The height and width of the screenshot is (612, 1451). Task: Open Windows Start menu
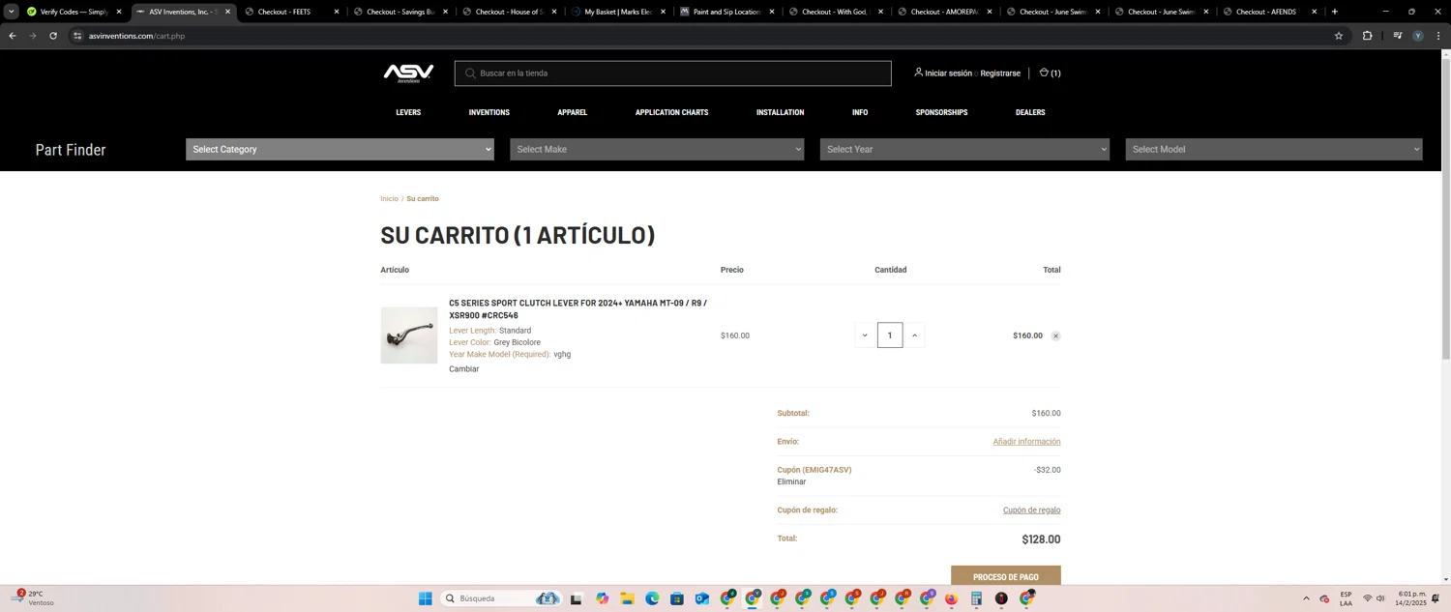tap(425, 598)
